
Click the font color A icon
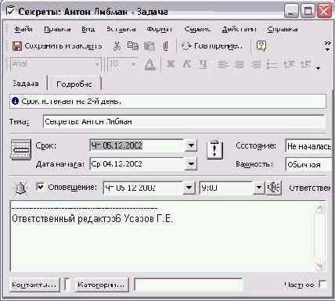[150, 64]
